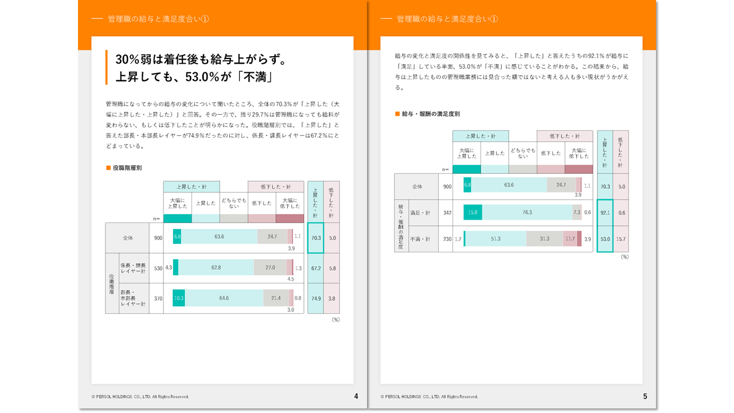
Task: Click the total cell 5.8
Action: point(331,268)
